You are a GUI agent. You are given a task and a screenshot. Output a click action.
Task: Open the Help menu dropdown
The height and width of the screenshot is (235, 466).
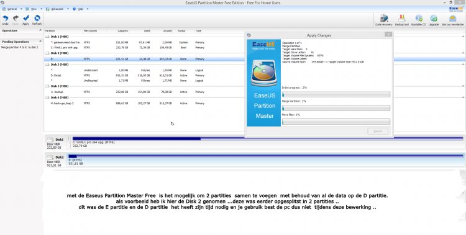88,9
